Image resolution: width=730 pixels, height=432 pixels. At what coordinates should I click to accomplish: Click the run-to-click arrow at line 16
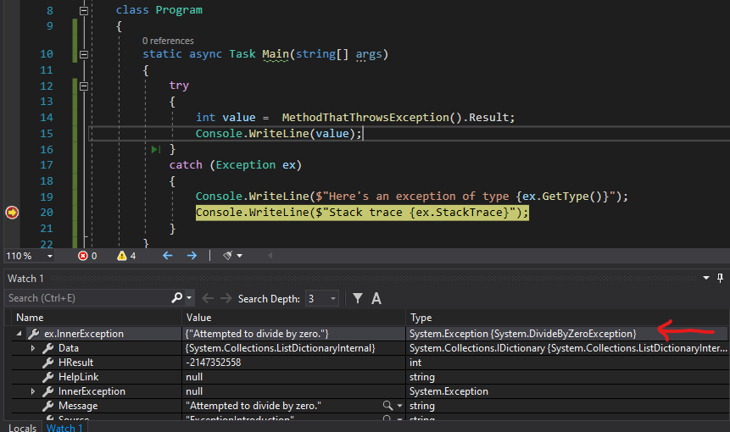point(156,149)
